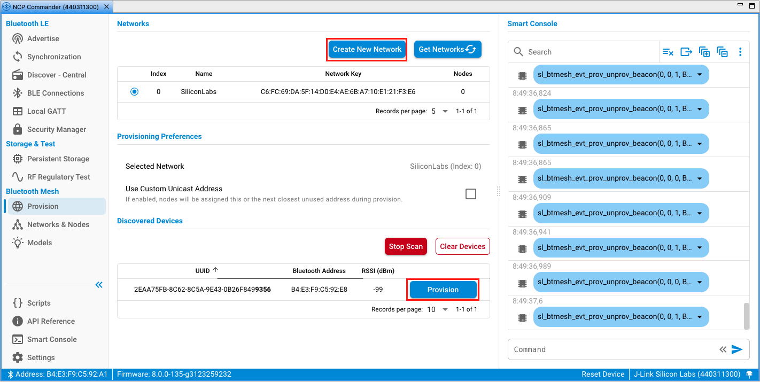
Task: Collapse the left sidebar with double chevron
Action: pyautogui.click(x=99, y=285)
